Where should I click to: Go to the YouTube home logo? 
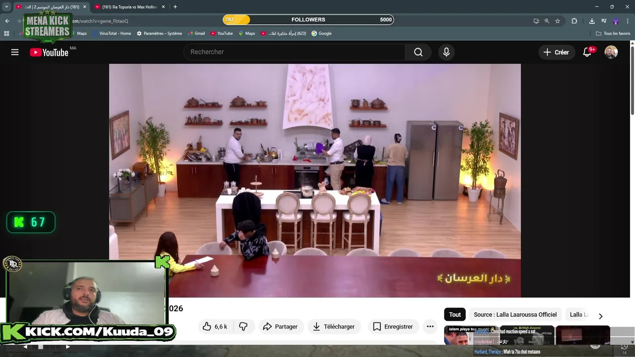49,52
